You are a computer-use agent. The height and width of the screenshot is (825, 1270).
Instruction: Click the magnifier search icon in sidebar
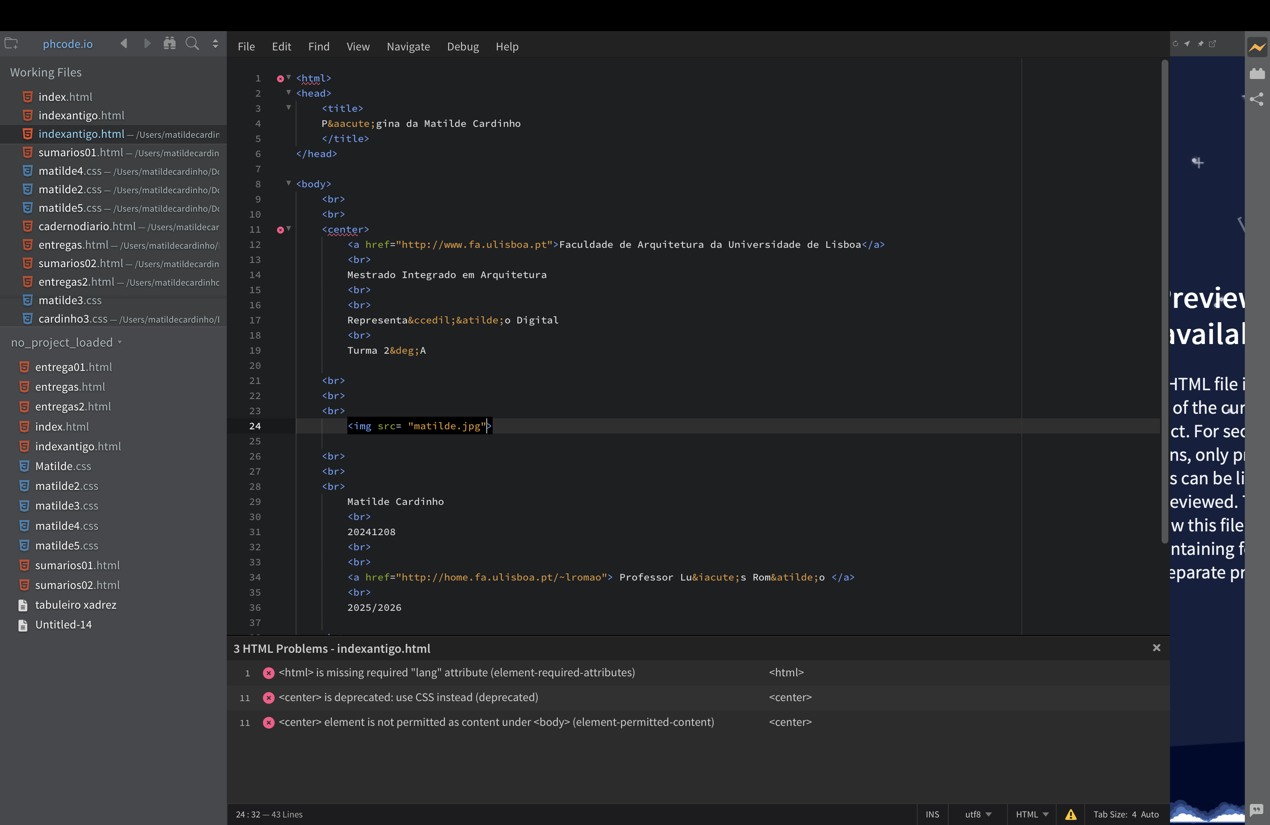(x=192, y=44)
